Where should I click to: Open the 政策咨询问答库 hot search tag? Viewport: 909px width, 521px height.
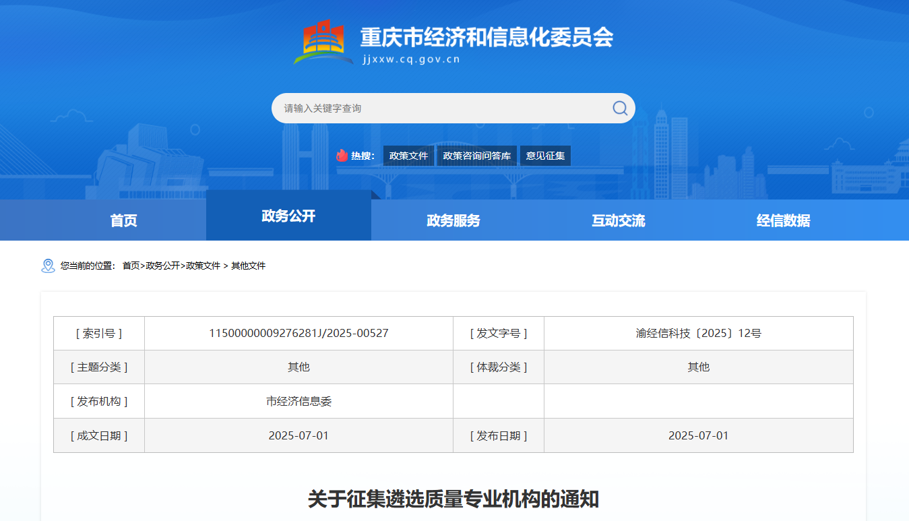point(476,156)
